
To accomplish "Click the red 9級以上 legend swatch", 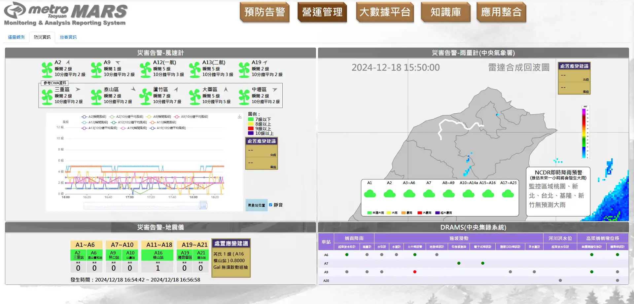I will [x=251, y=129].
